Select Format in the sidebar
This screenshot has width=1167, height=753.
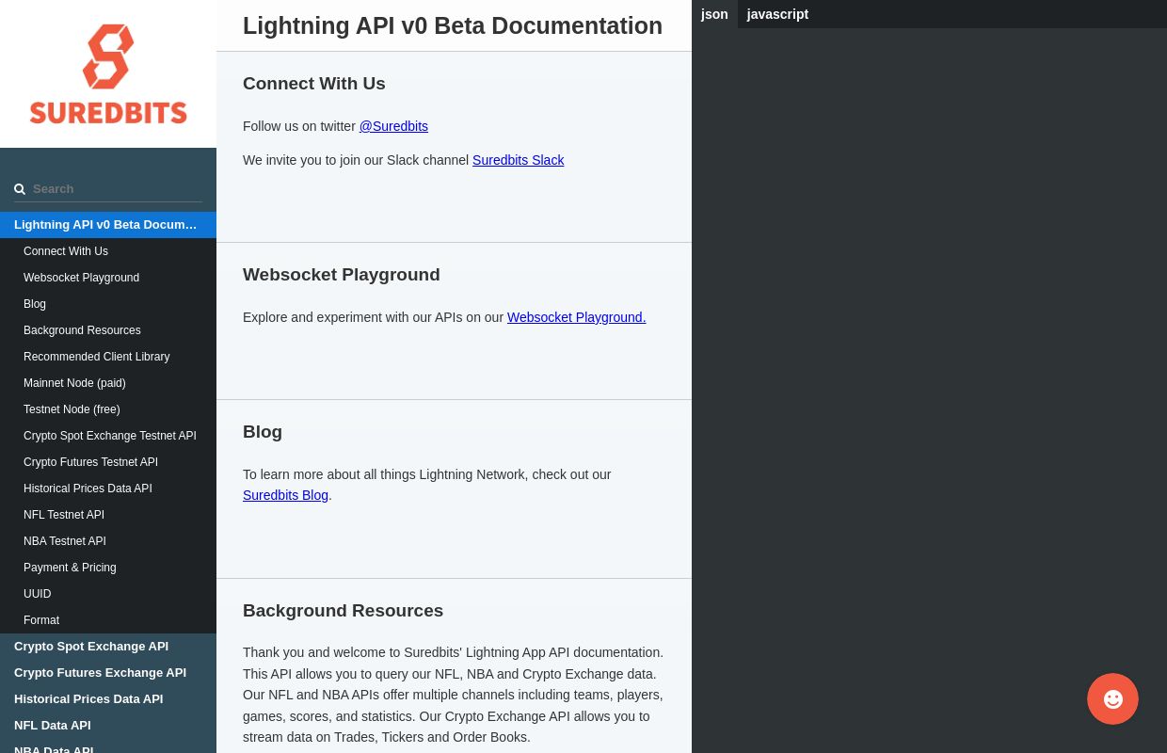pos(108,620)
